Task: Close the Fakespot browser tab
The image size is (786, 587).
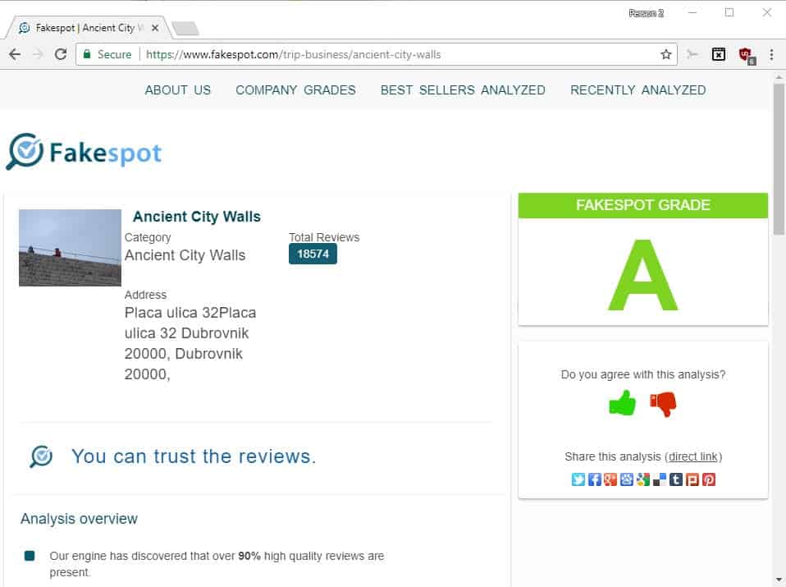Action: click(x=155, y=28)
